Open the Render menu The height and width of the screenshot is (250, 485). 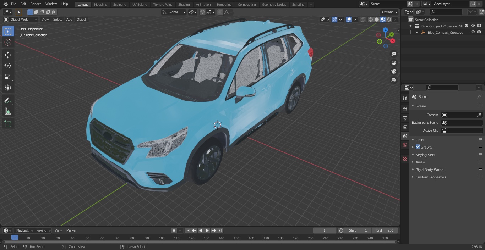(36, 4)
